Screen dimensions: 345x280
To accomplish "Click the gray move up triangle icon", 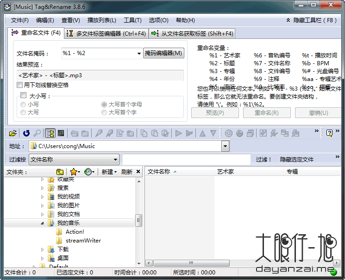I will [x=202, y=133].
